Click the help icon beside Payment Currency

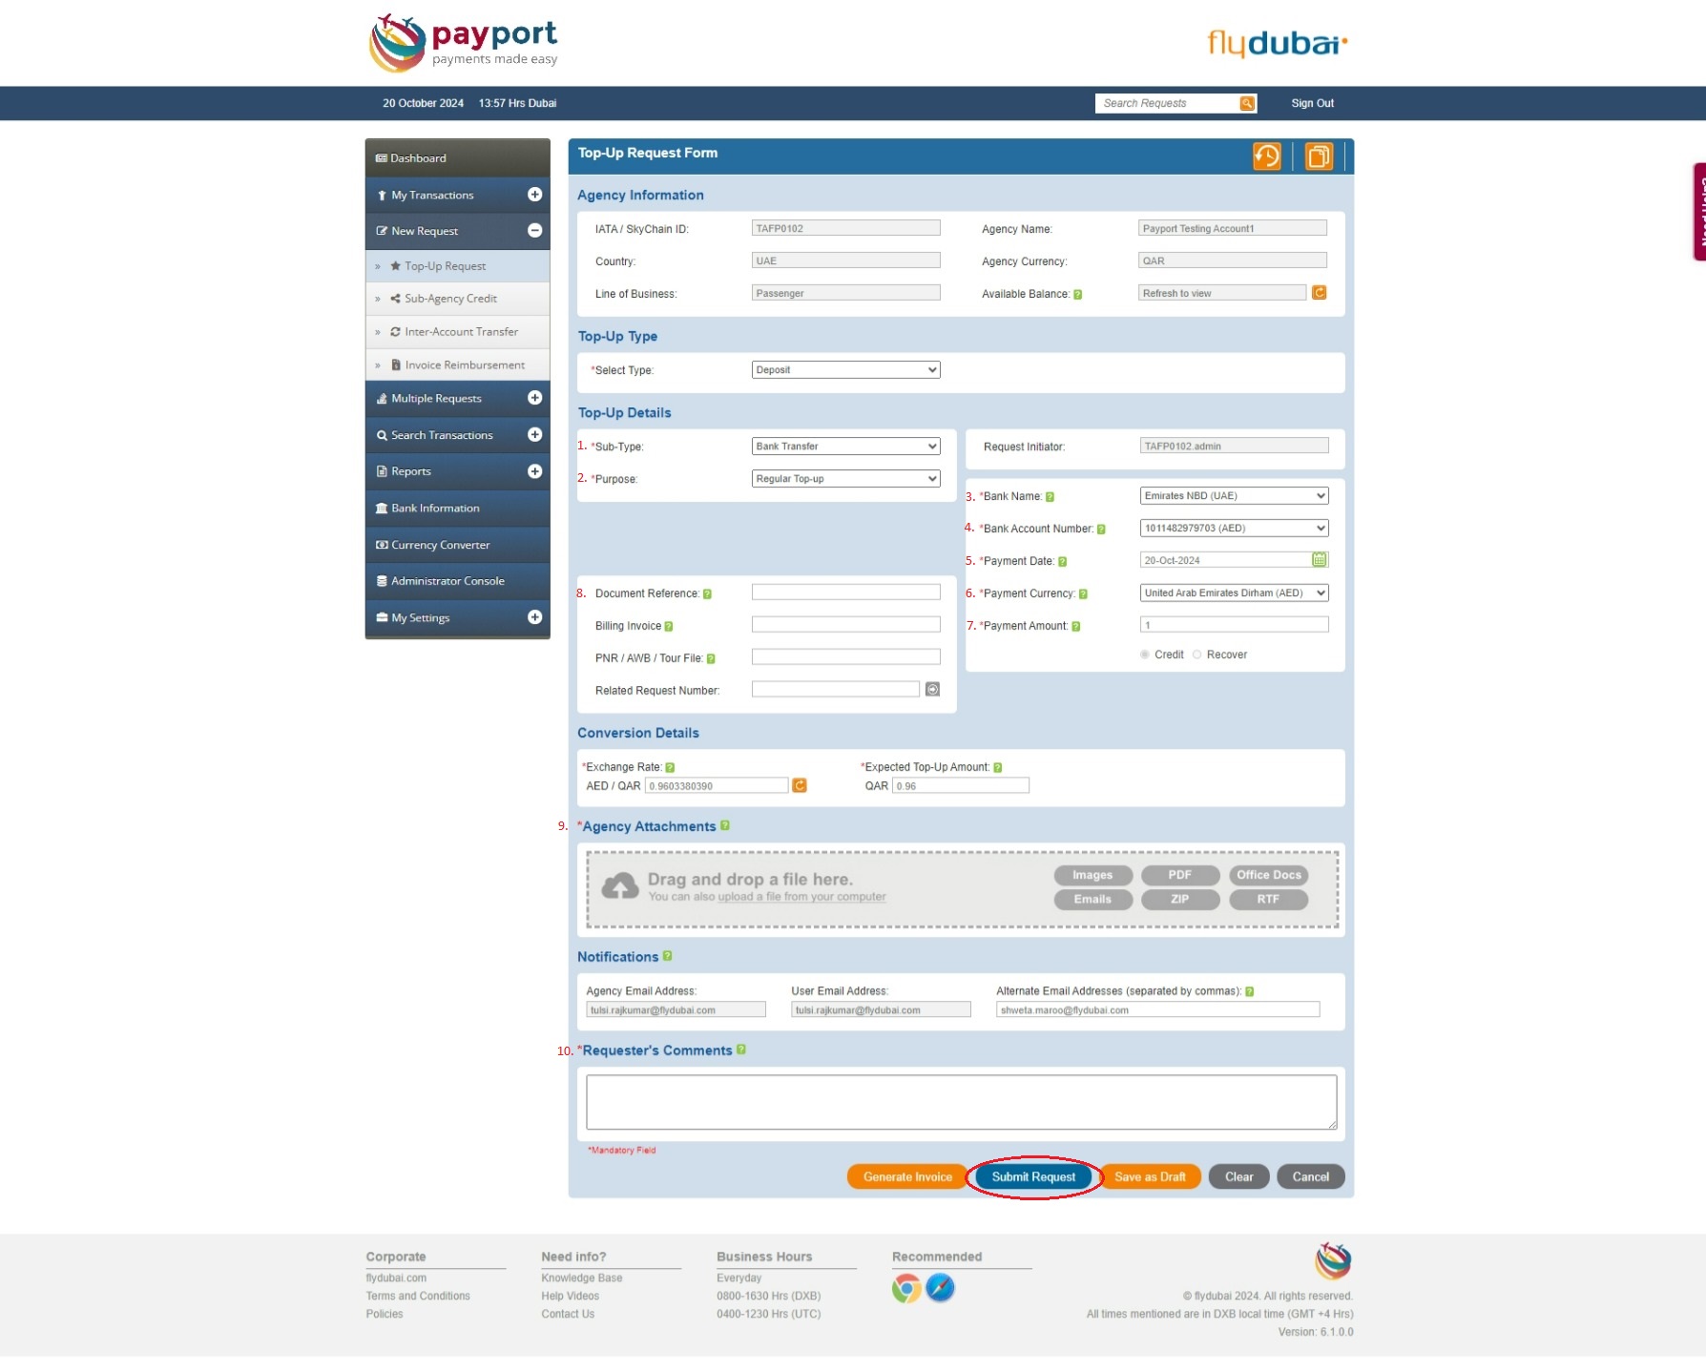(x=1083, y=594)
